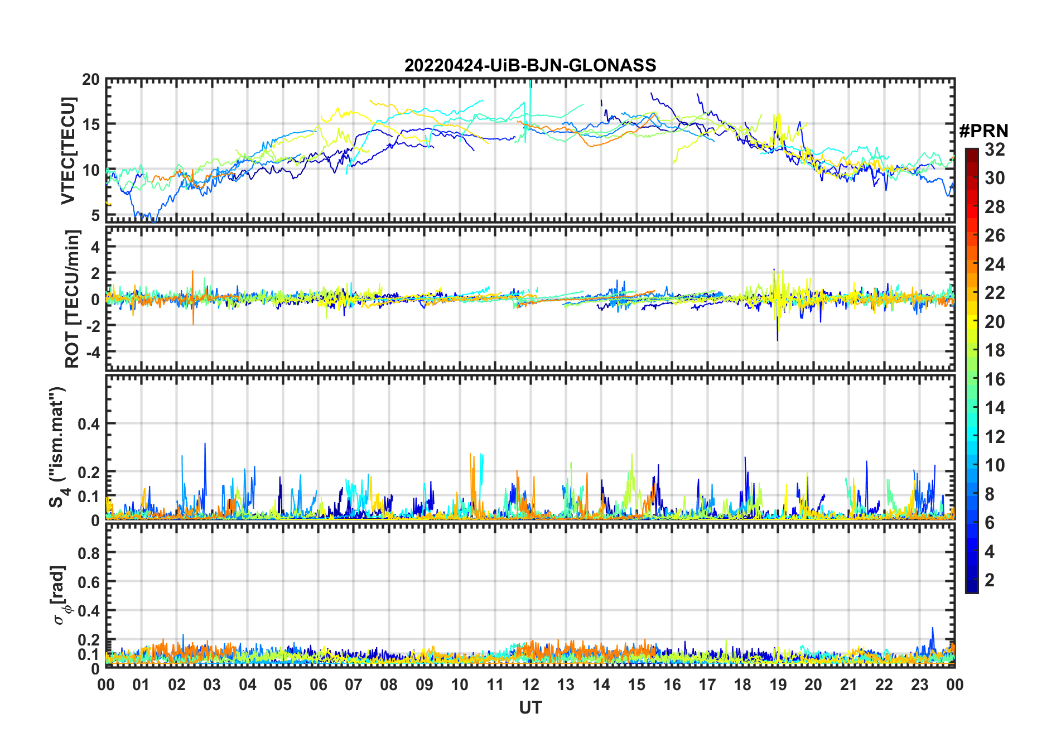The width and height of the screenshot is (1061, 742).
Task: Click the 09 hour tick label
Action: coord(425,685)
